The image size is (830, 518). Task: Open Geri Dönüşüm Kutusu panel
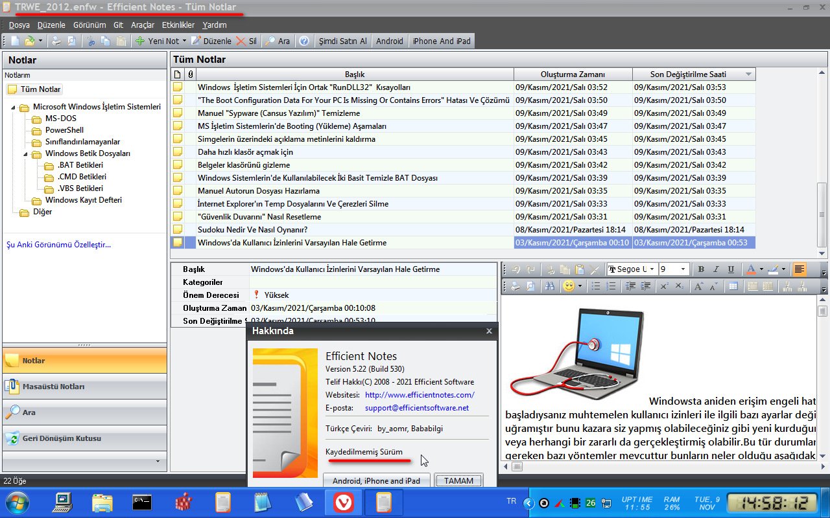click(x=84, y=438)
